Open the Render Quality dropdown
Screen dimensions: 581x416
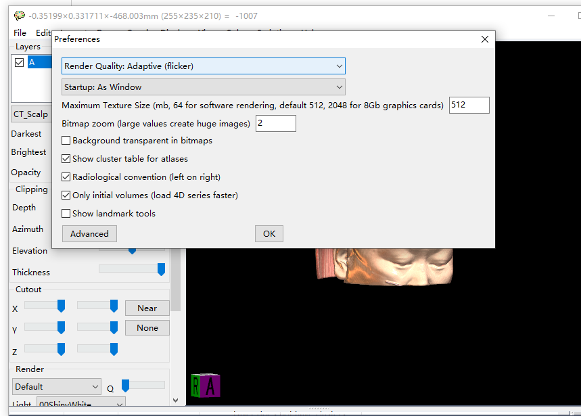[x=204, y=66]
